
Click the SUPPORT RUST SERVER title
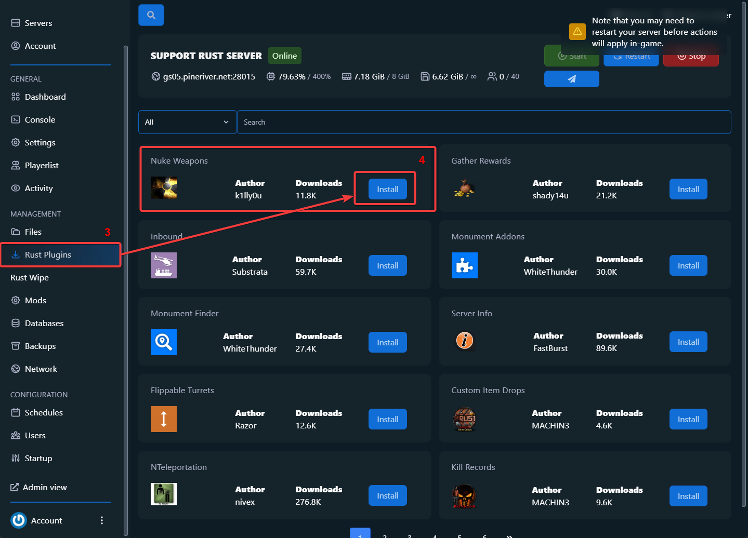pyautogui.click(x=206, y=56)
